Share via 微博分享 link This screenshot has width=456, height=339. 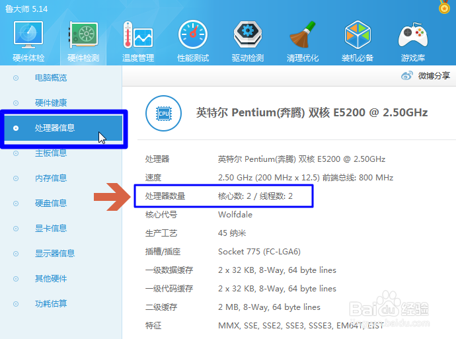(x=434, y=75)
